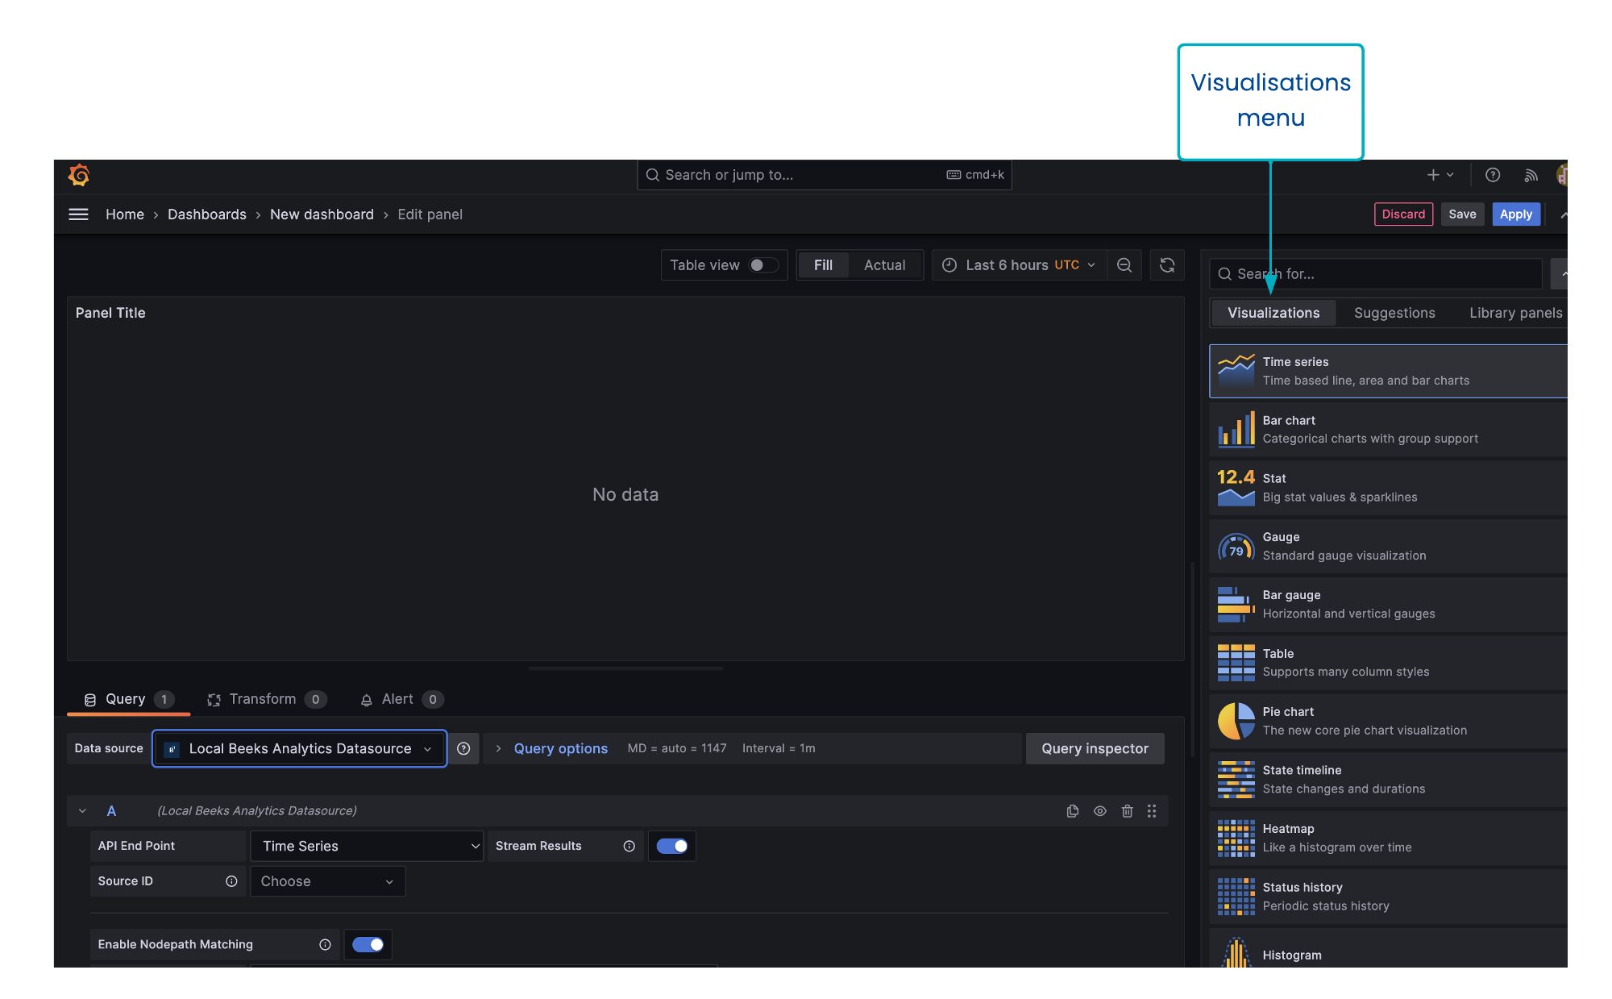The width and height of the screenshot is (1612, 999).
Task: Choose the Time series visualization
Action: [x=1388, y=371]
